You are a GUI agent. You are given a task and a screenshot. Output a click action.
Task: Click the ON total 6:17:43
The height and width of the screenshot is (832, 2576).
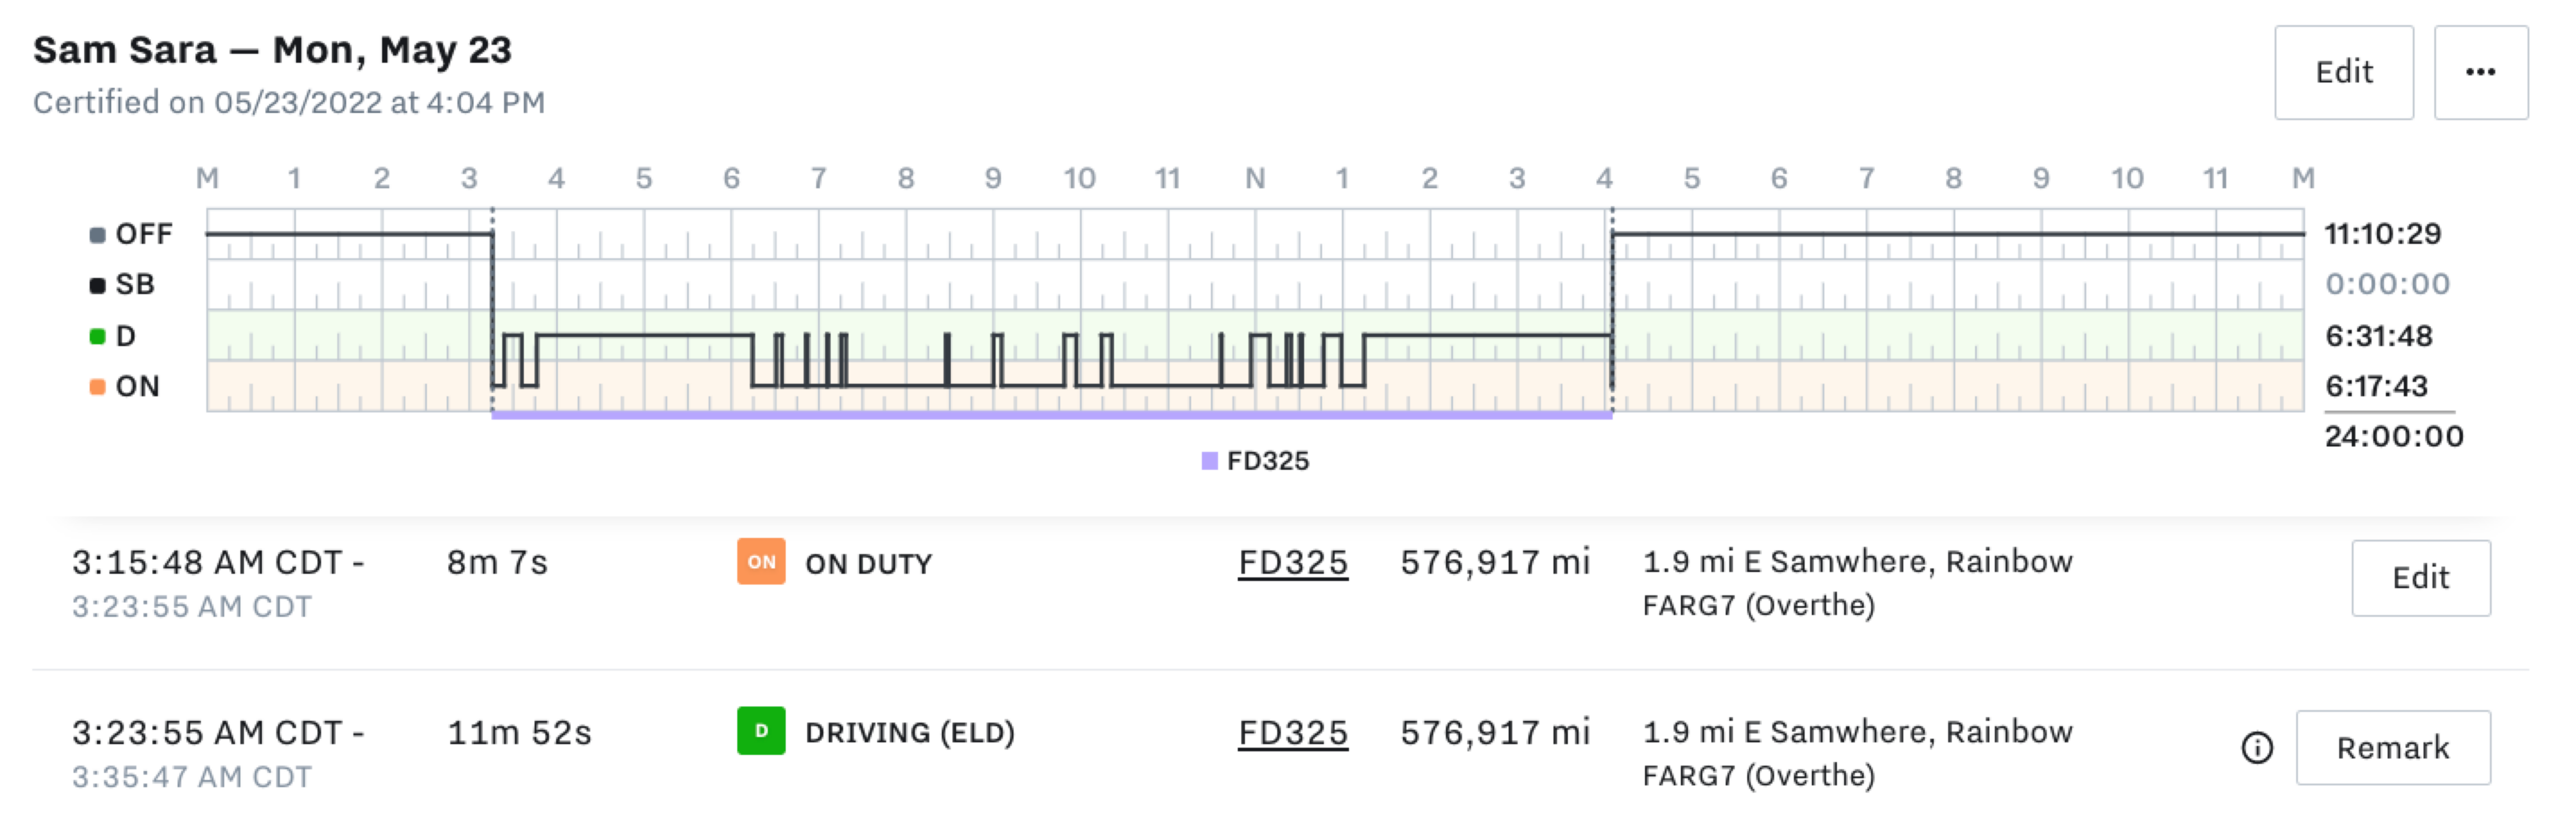click(x=2376, y=386)
